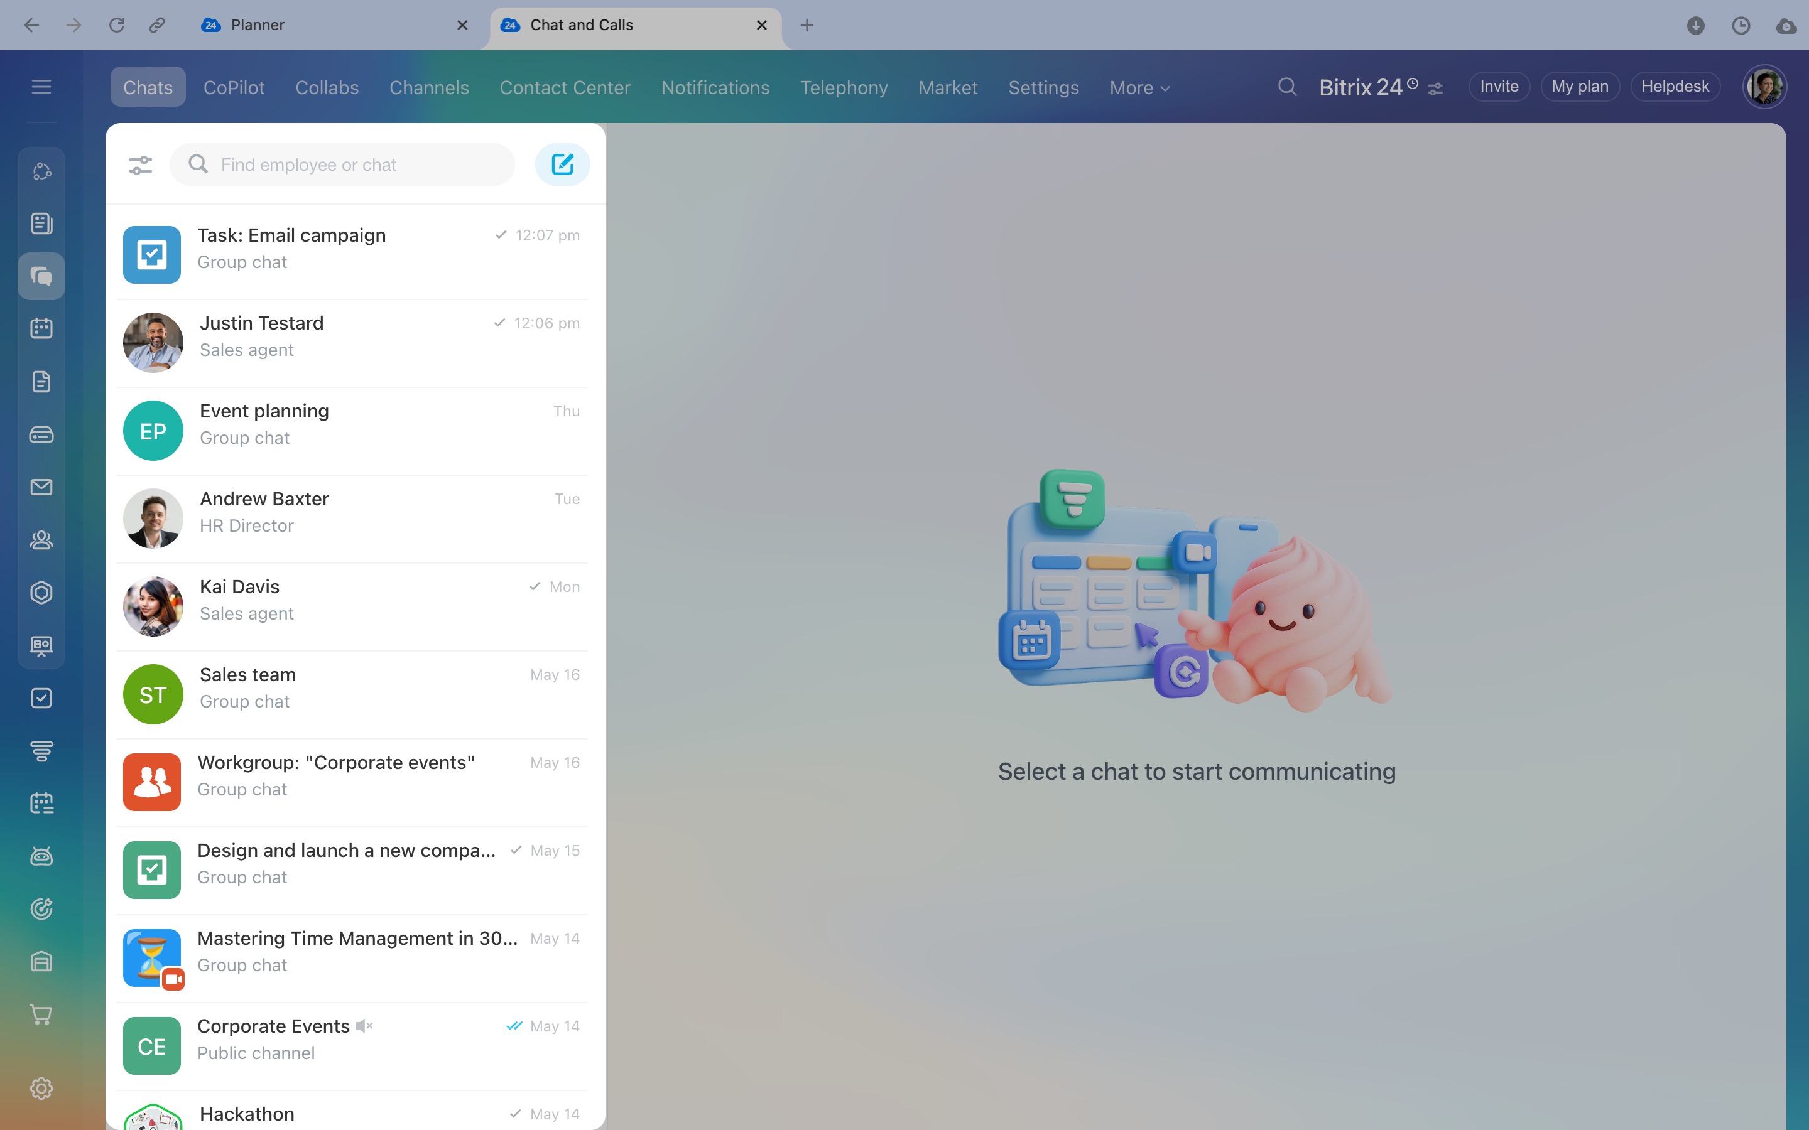Open the robot automation sidebar icon
The height and width of the screenshot is (1130, 1809).
[x=41, y=856]
